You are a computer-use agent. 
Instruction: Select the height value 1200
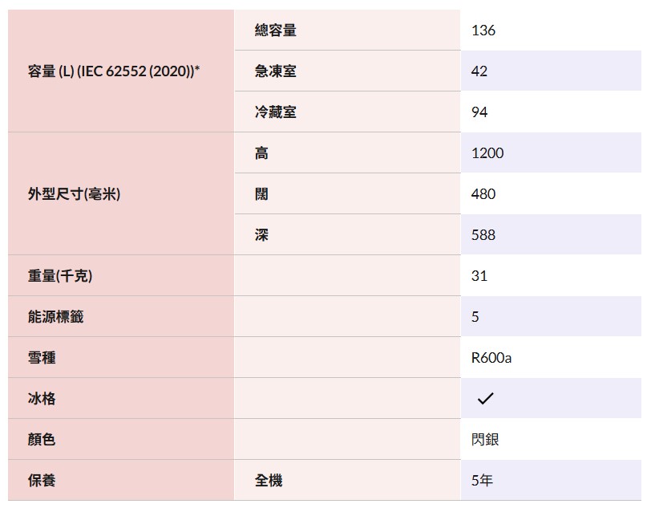(x=487, y=152)
